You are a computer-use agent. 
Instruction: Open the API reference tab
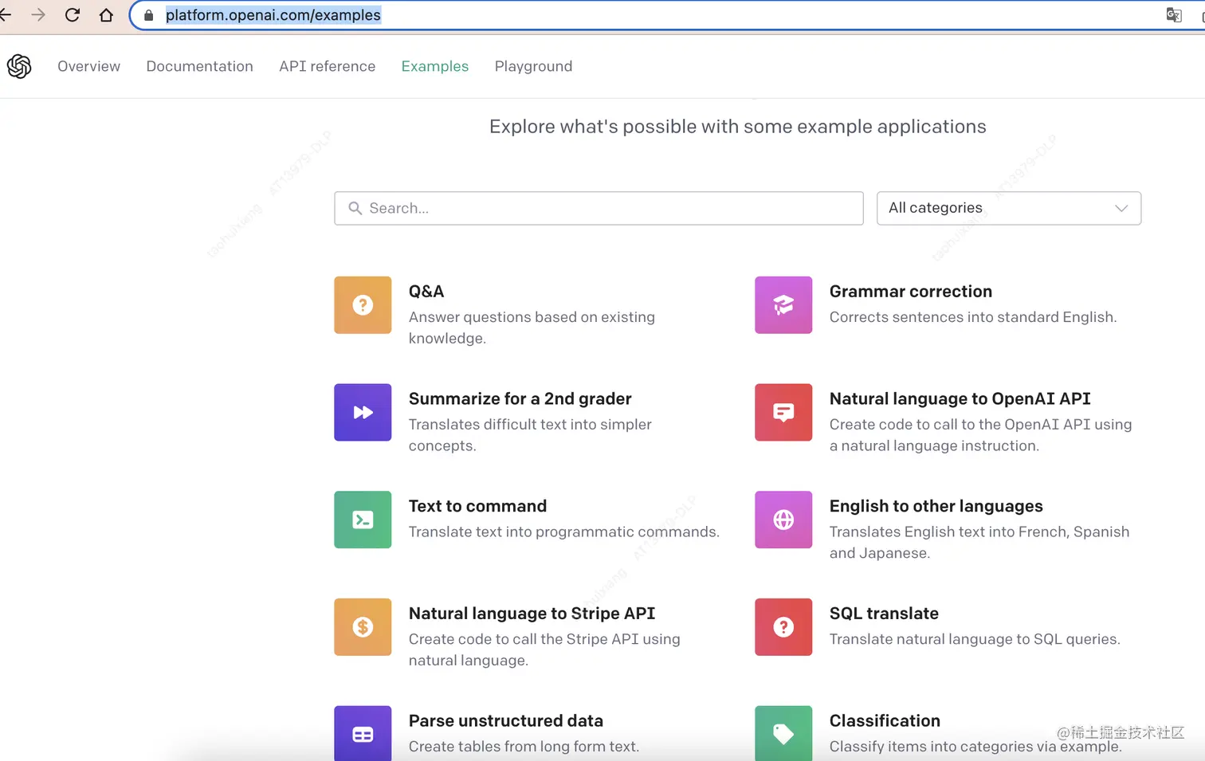coord(327,66)
